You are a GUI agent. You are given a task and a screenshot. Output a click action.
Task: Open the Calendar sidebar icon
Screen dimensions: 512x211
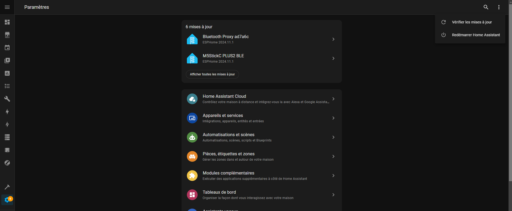point(7,48)
